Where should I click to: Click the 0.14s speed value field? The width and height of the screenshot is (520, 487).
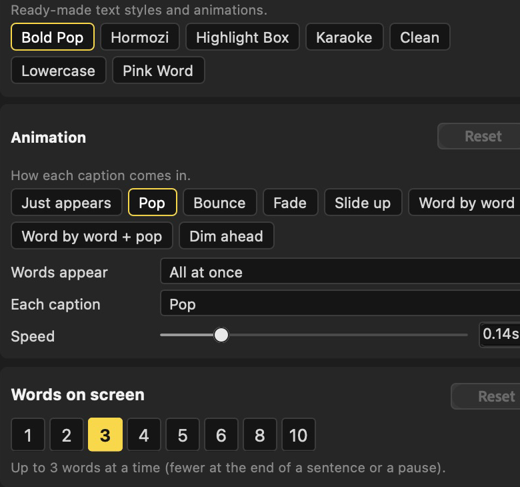pos(500,335)
